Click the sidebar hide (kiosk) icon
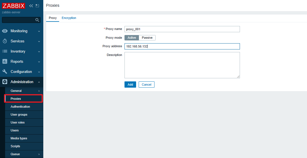This screenshot has height=158, width=307. pyautogui.click(x=37, y=6)
